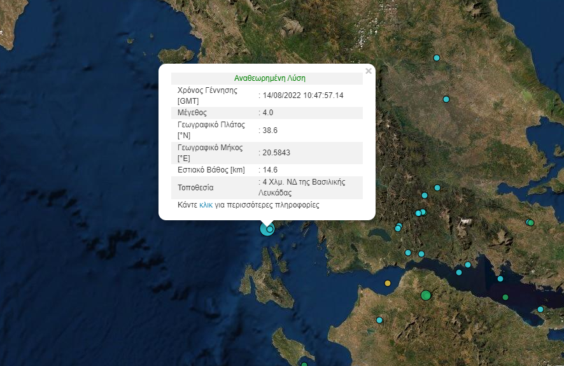Select the green marker near the right map edge
The image size is (564, 366).
[x=530, y=222]
